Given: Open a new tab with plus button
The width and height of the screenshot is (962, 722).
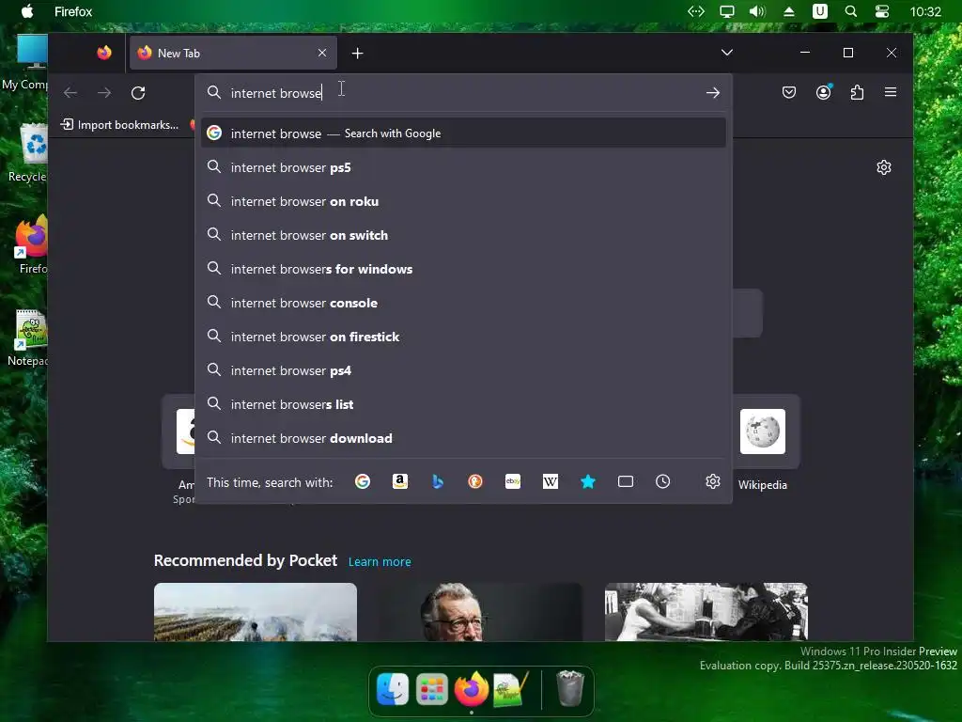Looking at the screenshot, I should 358,54.
